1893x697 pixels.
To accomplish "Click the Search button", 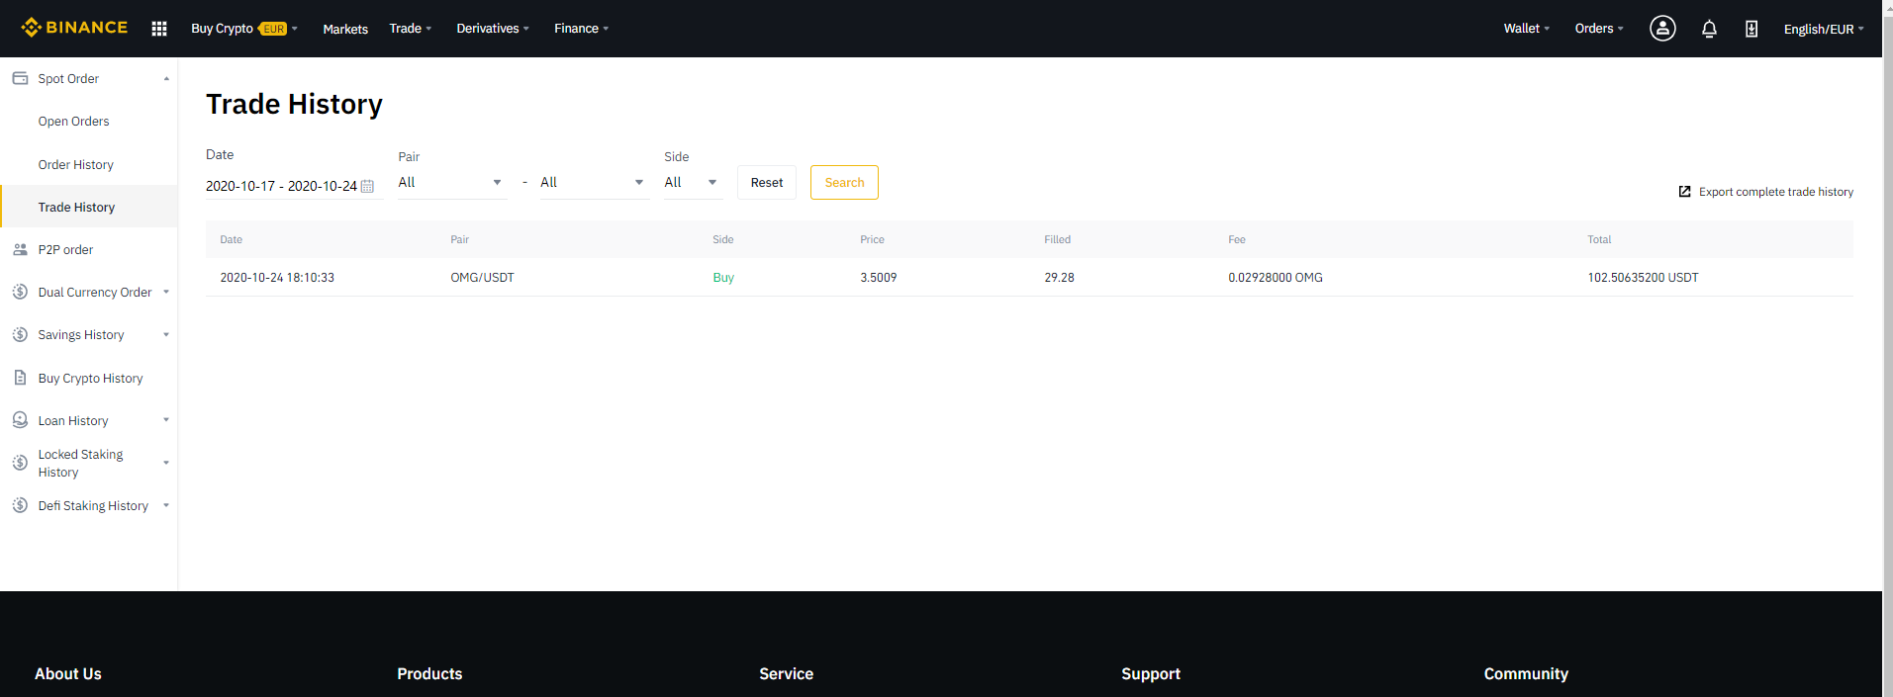I will coord(844,183).
